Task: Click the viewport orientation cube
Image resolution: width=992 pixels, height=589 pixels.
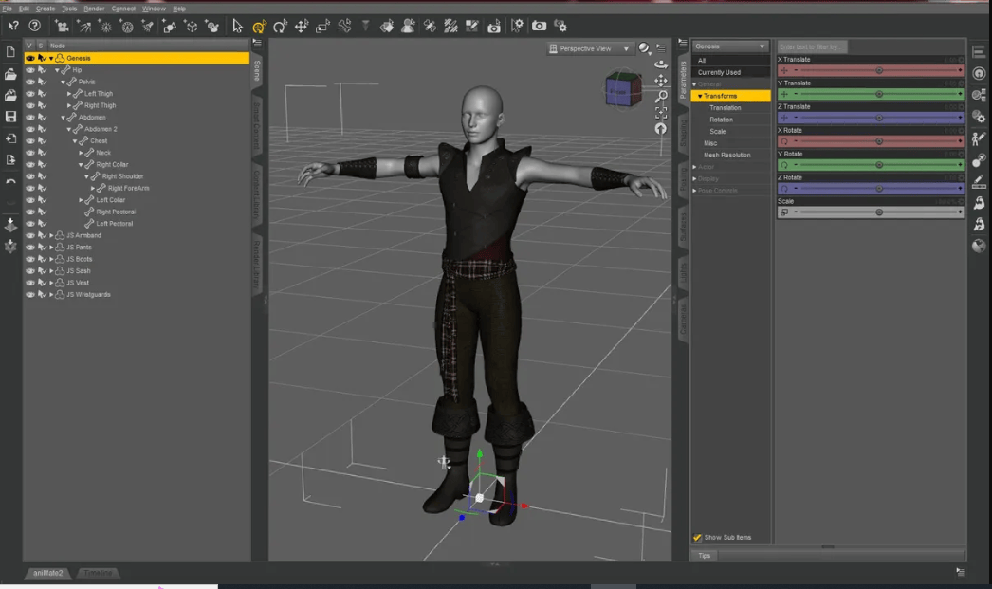Action: [x=623, y=89]
